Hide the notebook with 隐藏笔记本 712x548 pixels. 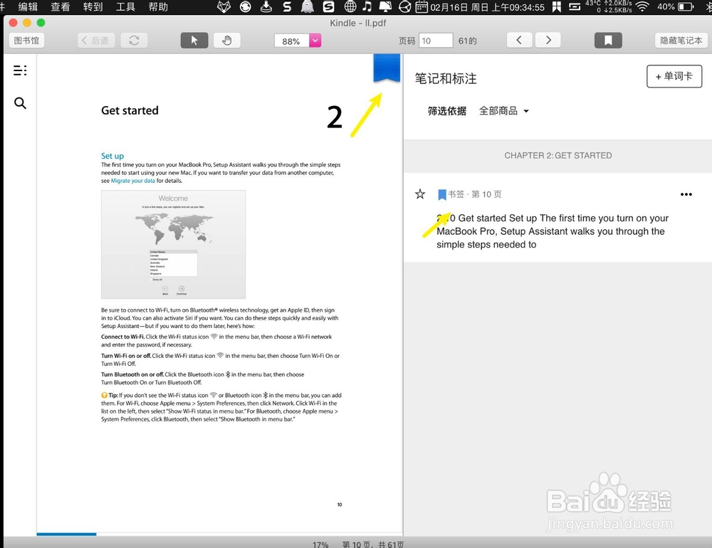pos(681,40)
